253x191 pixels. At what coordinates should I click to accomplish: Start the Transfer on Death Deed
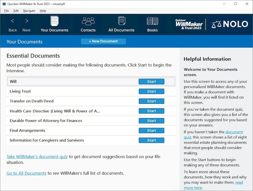click(x=151, y=101)
